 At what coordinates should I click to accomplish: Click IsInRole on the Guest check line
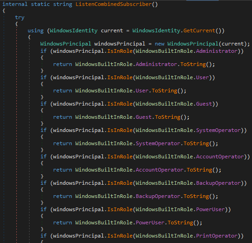coord(120,104)
